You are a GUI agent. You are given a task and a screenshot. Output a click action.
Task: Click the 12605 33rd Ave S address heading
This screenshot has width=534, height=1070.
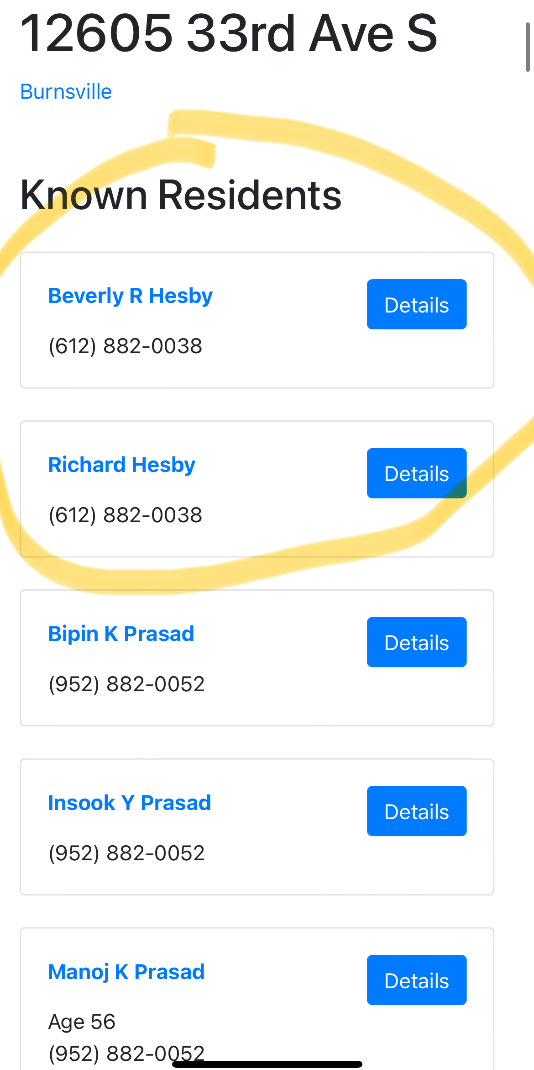[x=229, y=33]
